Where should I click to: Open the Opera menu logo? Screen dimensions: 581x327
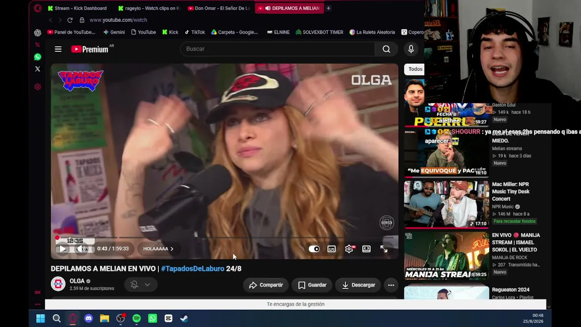coord(38,8)
